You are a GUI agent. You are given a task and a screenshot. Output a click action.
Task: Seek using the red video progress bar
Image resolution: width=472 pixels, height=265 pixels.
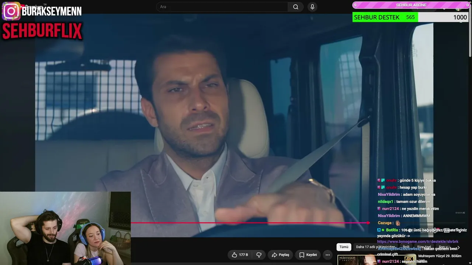250,223
